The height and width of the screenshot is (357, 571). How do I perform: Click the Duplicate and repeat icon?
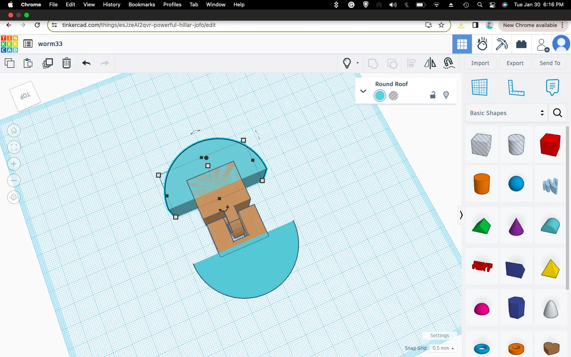[48, 63]
